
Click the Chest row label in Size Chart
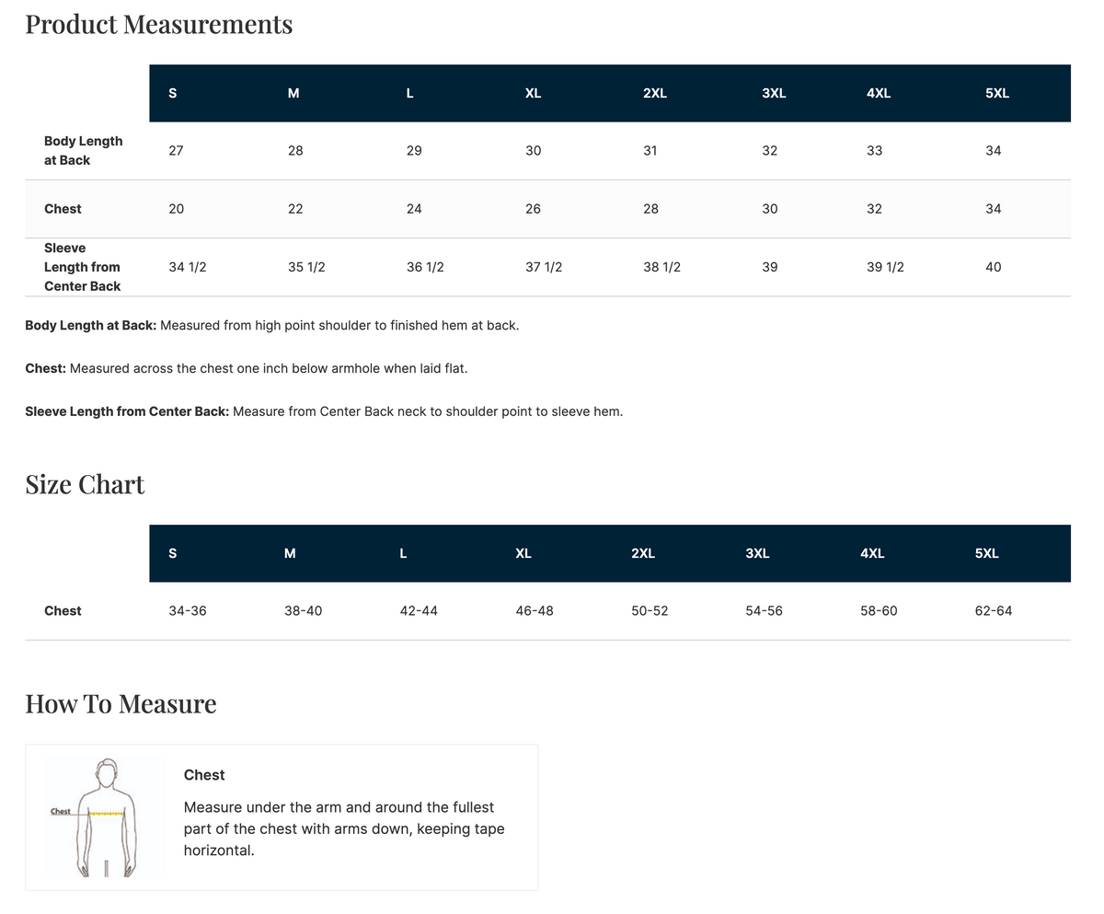pyautogui.click(x=63, y=611)
